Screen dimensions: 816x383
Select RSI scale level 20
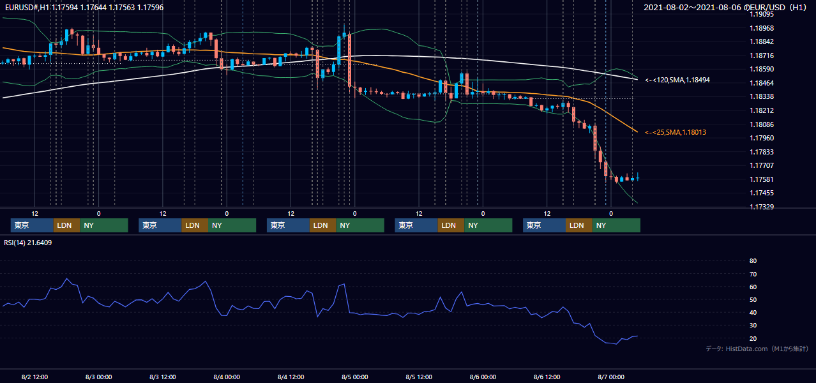tap(753, 338)
